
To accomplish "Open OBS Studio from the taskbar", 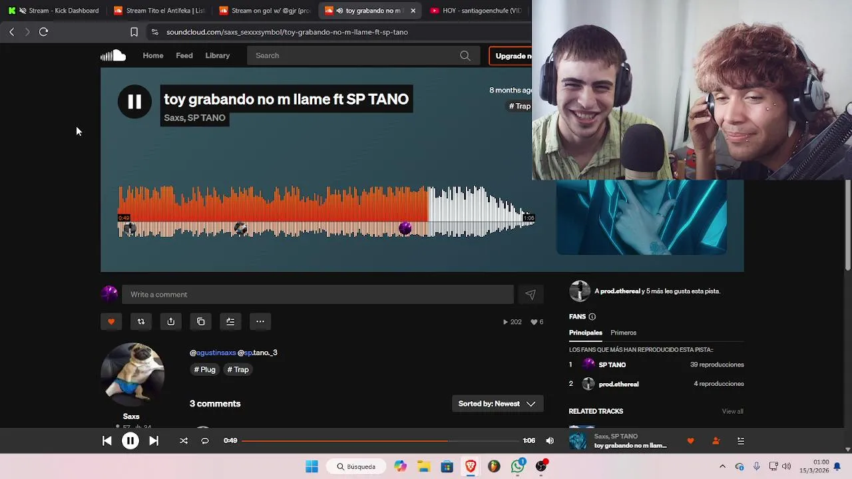I will [541, 466].
